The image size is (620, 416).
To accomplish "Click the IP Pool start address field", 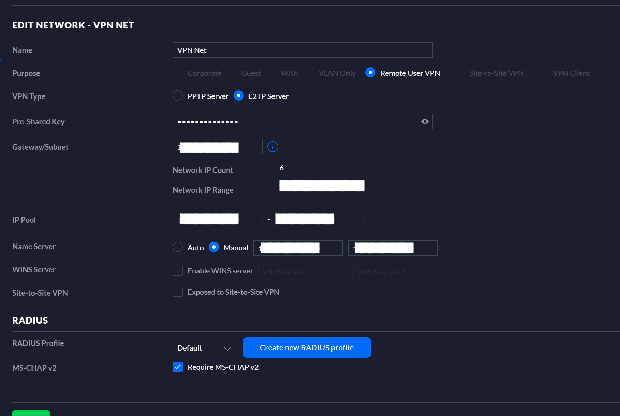I will tap(217, 220).
